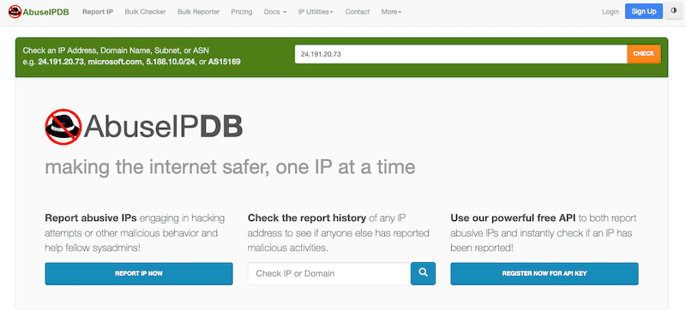This screenshot has width=686, height=317.
Task: Expand the IP Utilities dropdown
Action: click(316, 12)
